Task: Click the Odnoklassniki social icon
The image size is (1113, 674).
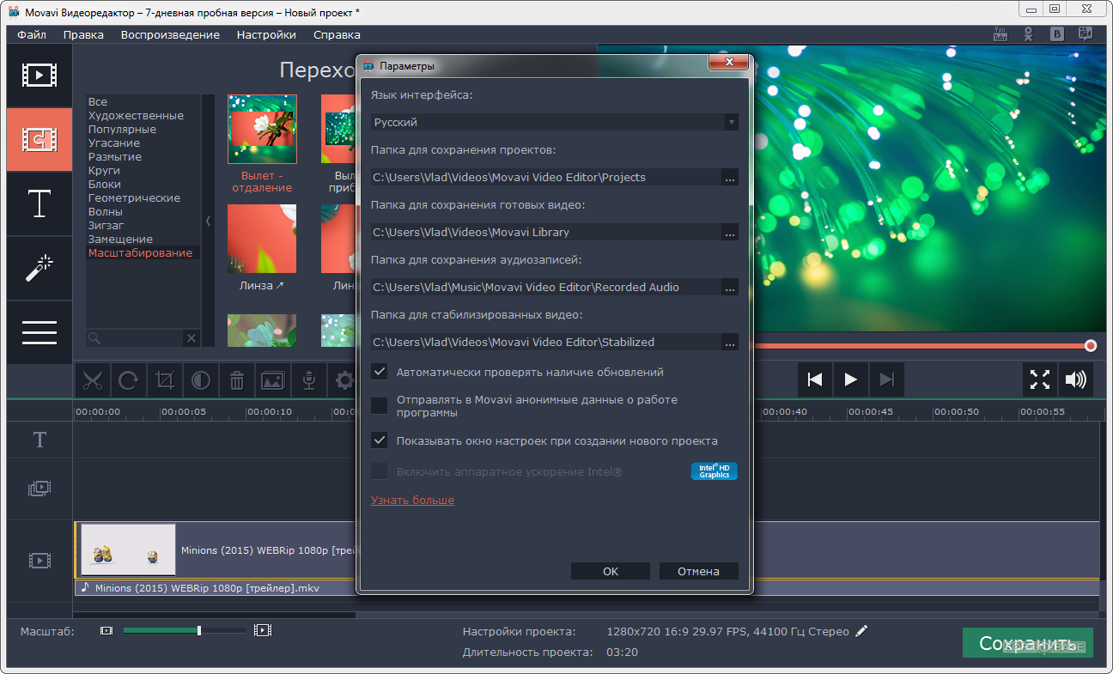Action: [1029, 34]
